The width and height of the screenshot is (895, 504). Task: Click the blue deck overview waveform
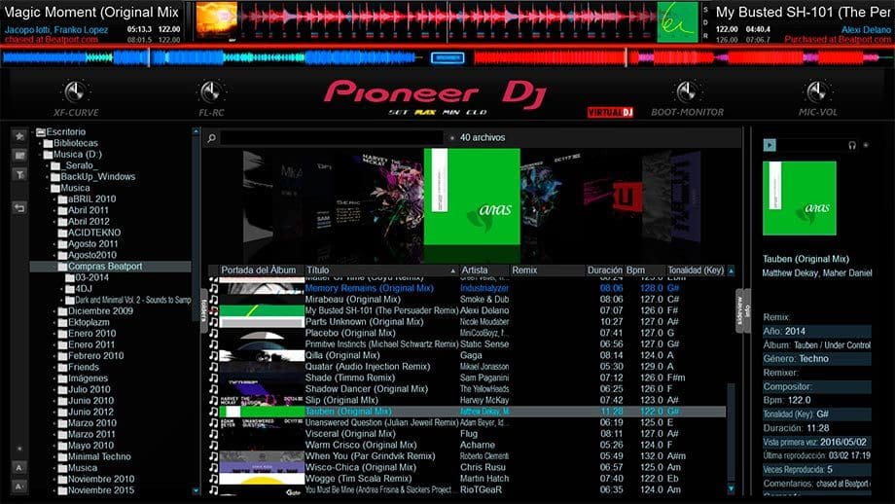pos(211,57)
